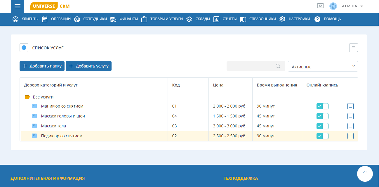Disable online booking for Маникюр со снятием
The width and height of the screenshot is (379, 187).
(x=322, y=106)
